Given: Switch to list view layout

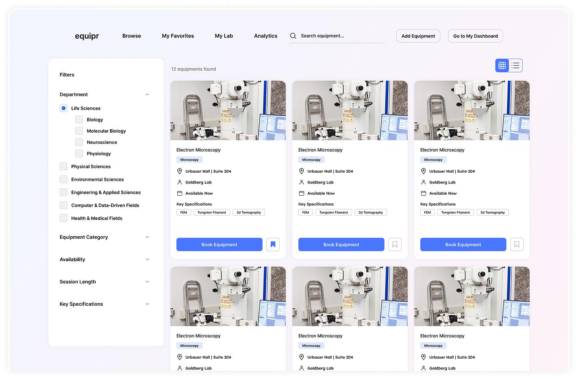Looking at the screenshot, I should point(515,65).
